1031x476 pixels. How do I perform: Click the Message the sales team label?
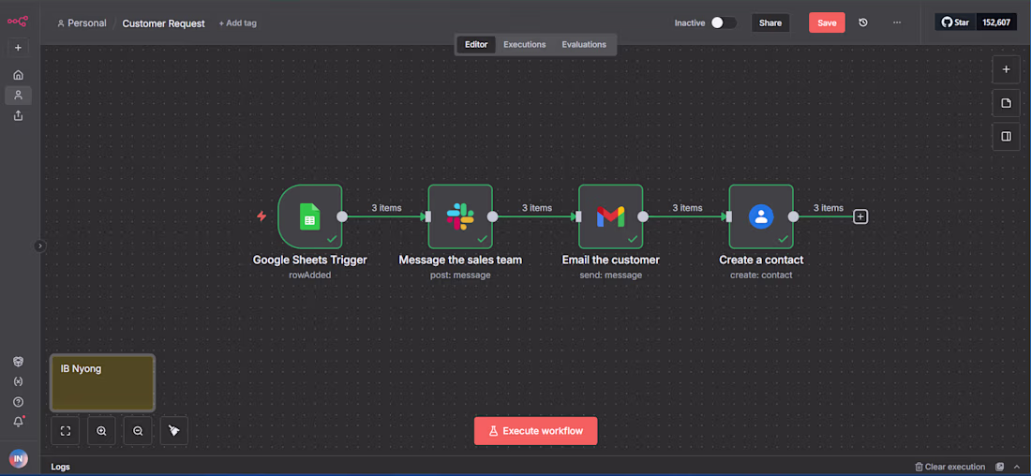click(x=460, y=260)
